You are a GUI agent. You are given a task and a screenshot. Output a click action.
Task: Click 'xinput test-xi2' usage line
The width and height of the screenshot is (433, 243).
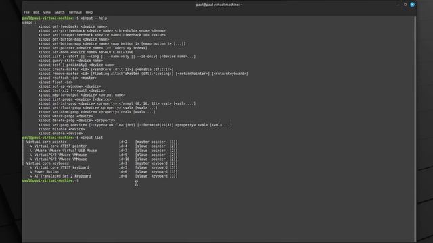[72, 90]
